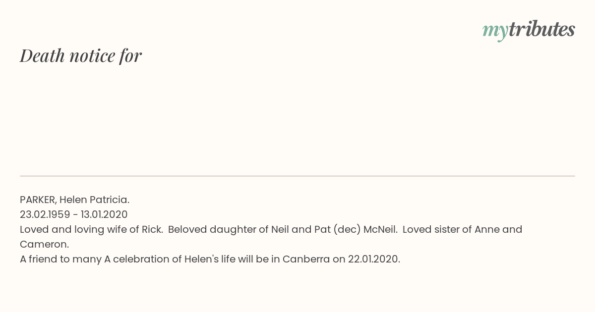Select the name "PARKER, Helen Patricia."
The image size is (595, 312).
74,200
